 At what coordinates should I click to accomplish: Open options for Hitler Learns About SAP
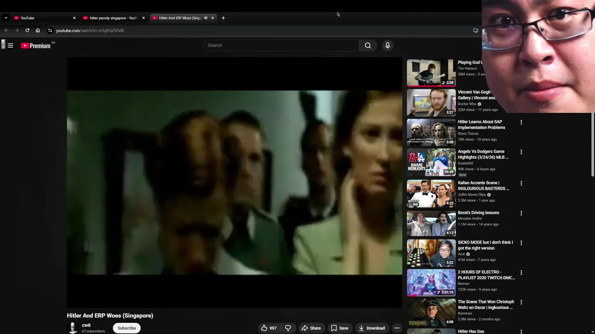[x=521, y=122]
